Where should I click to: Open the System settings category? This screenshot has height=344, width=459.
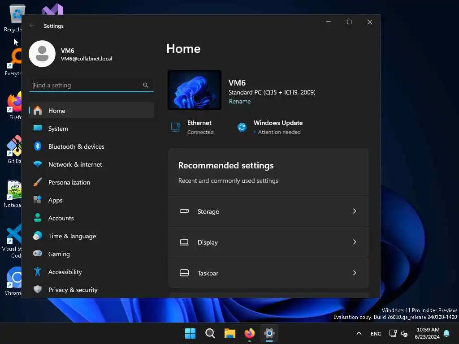pyautogui.click(x=91, y=129)
